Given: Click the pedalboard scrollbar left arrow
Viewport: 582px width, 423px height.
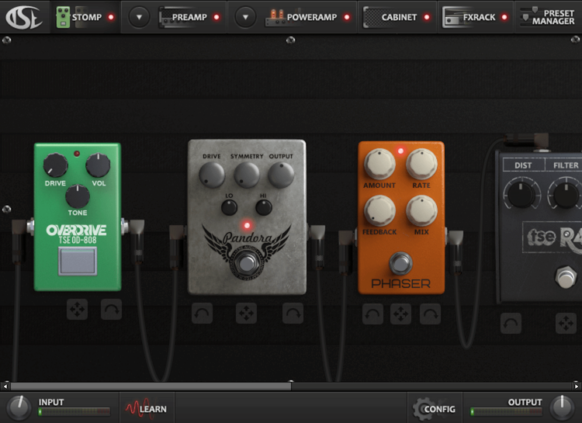Looking at the screenshot, I should tap(5, 387).
